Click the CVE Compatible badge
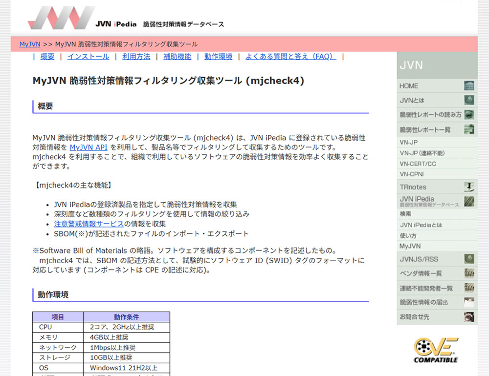 click(x=436, y=350)
